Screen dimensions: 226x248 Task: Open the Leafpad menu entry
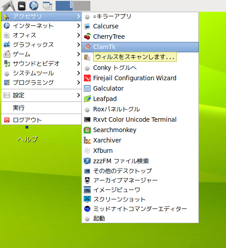tap(140, 99)
